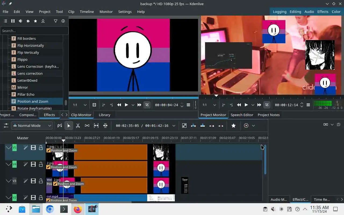Show main effects category icon
344x215 pixels.
(x=5, y=21)
